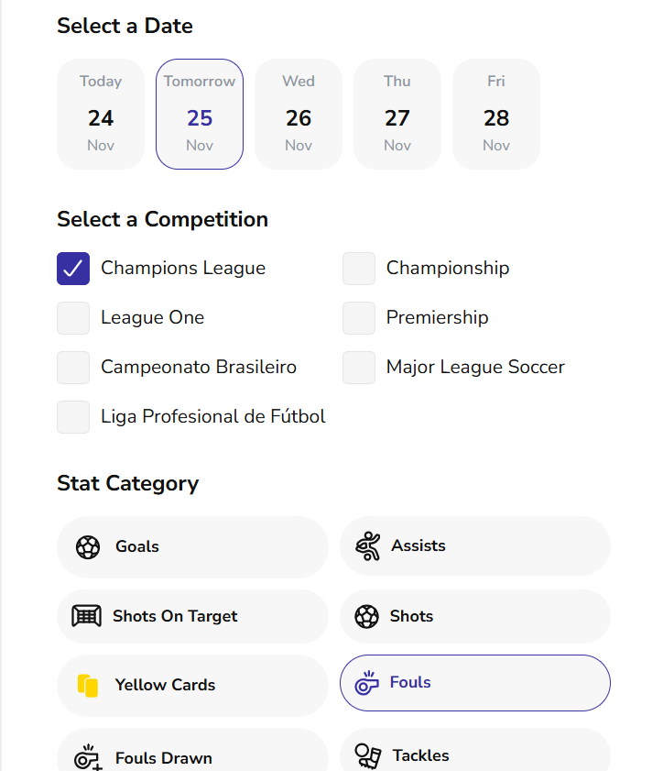Select the Assists player icon
The image size is (663, 771).
(367, 546)
